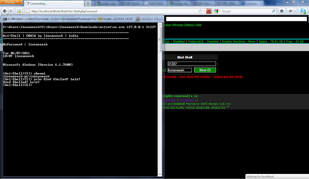Click the cmd scrollbar down arrow
Viewport: 309px width, 179px height.
(x=160, y=174)
